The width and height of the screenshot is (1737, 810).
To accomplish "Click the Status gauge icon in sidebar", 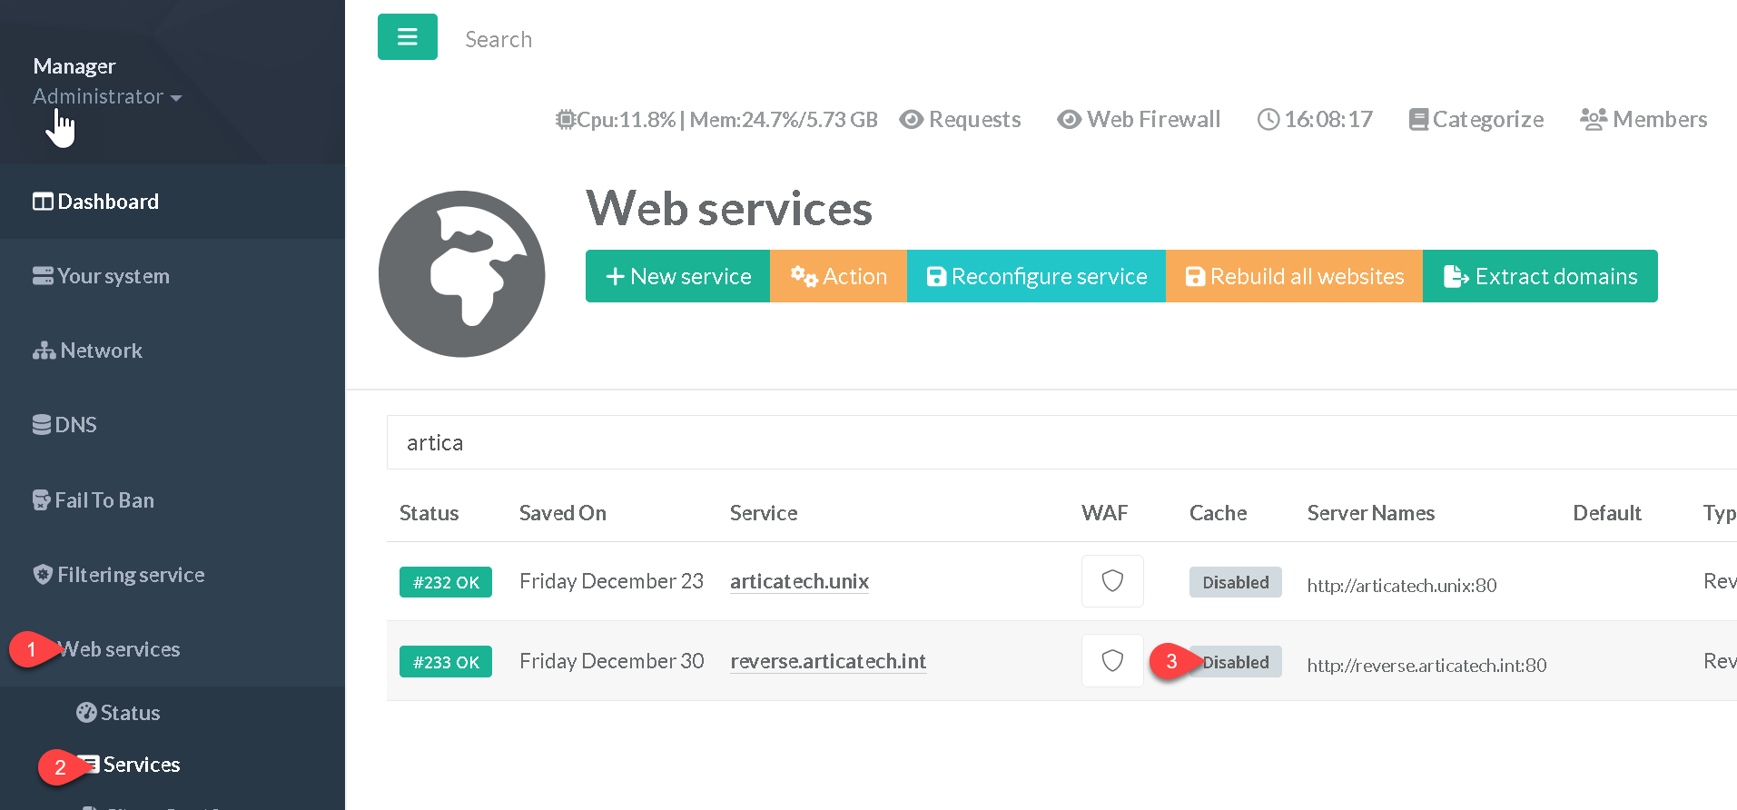I will click(86, 713).
